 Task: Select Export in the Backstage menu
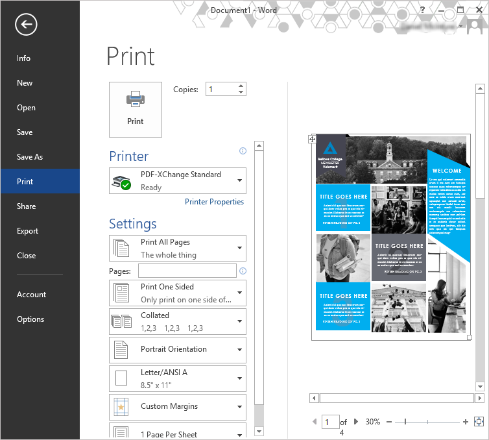(x=27, y=231)
